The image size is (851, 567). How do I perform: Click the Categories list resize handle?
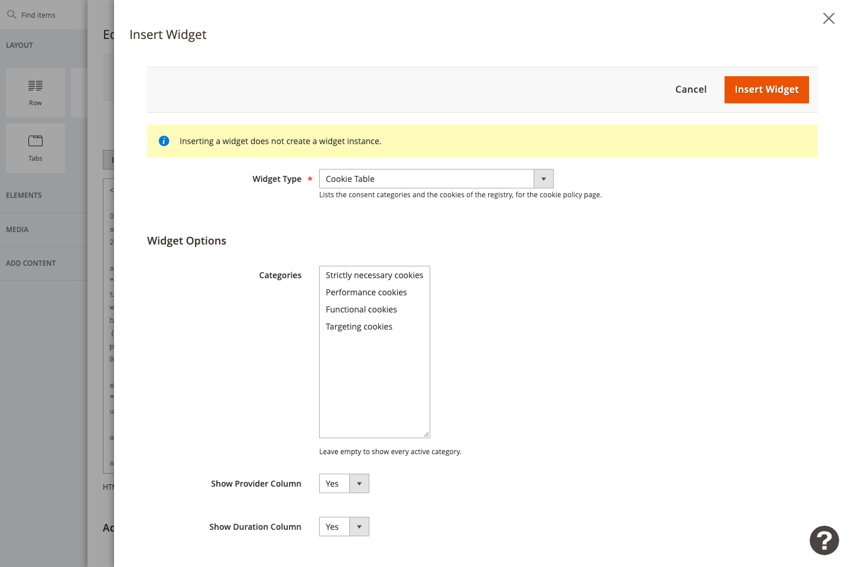pos(426,434)
